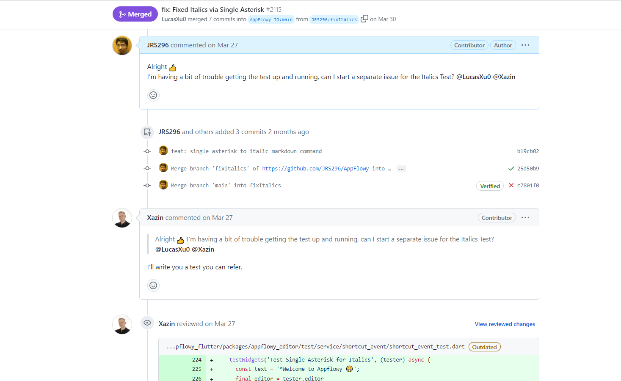Viewport: 621px width, 381px height.
Task: Open options menu on Xazin's comment
Action: (525, 218)
